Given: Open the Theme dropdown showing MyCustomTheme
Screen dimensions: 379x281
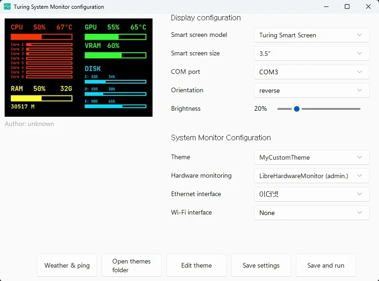Looking at the screenshot, I should 312,157.
